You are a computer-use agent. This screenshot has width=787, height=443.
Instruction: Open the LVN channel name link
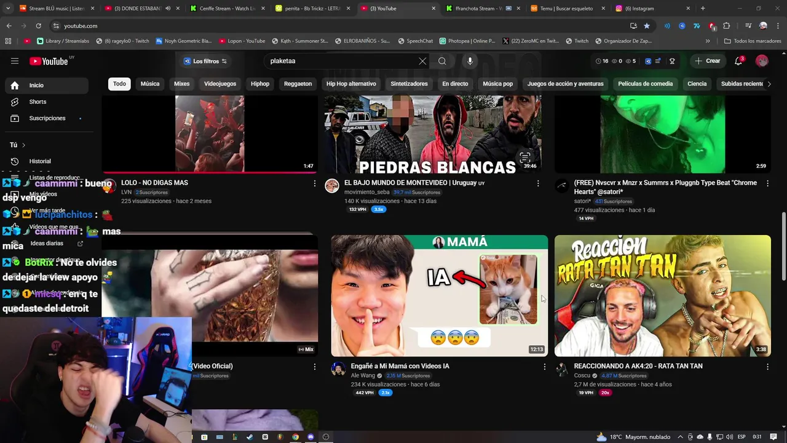[x=126, y=192]
